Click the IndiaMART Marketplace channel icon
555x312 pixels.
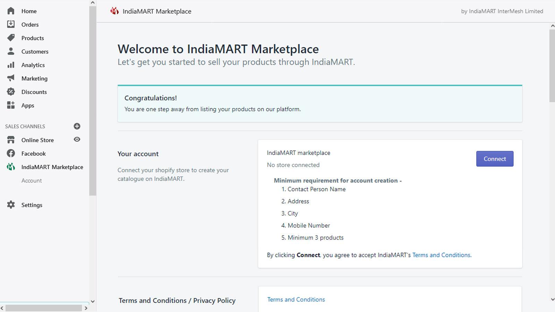click(11, 167)
